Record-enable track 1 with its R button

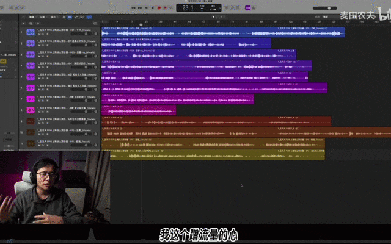[47, 34]
